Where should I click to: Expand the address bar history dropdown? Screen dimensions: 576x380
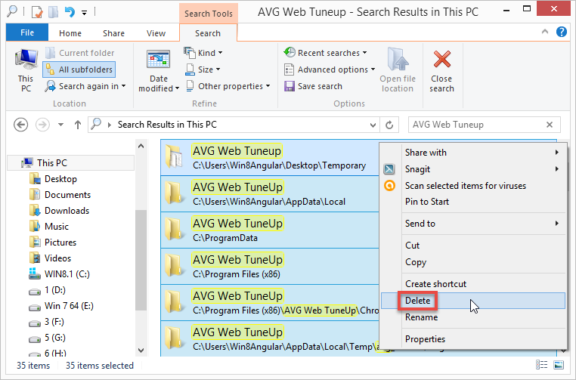pyautogui.click(x=373, y=125)
